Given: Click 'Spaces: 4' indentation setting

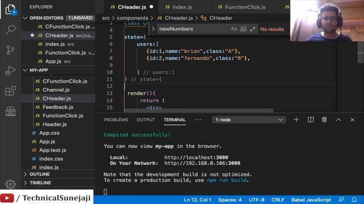Looking at the screenshot, I should point(230,199).
